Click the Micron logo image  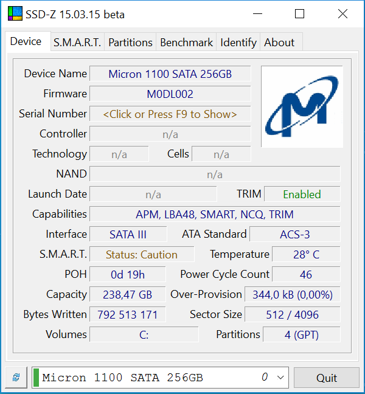click(x=302, y=107)
